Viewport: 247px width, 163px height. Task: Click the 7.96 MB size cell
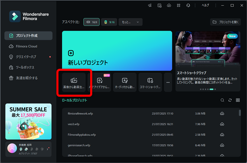click(200, 124)
